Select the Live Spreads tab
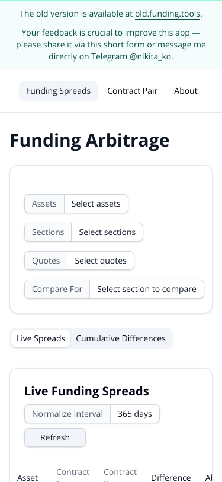 point(41,338)
